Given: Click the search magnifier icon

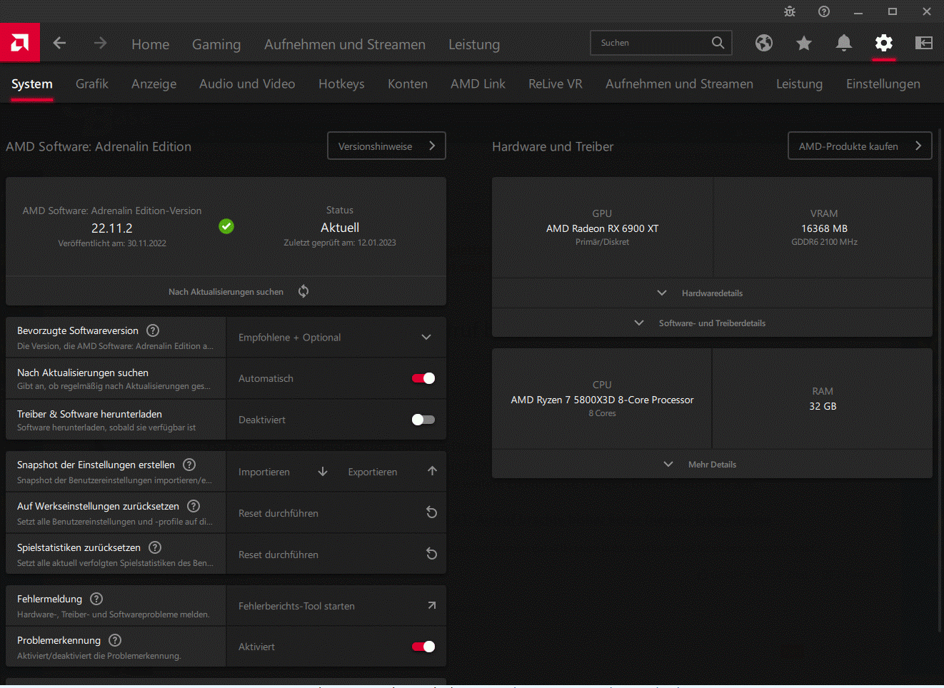Looking at the screenshot, I should (718, 43).
